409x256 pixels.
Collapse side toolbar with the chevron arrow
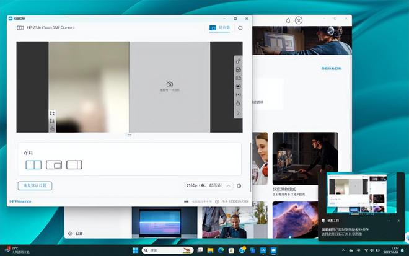pos(238,113)
